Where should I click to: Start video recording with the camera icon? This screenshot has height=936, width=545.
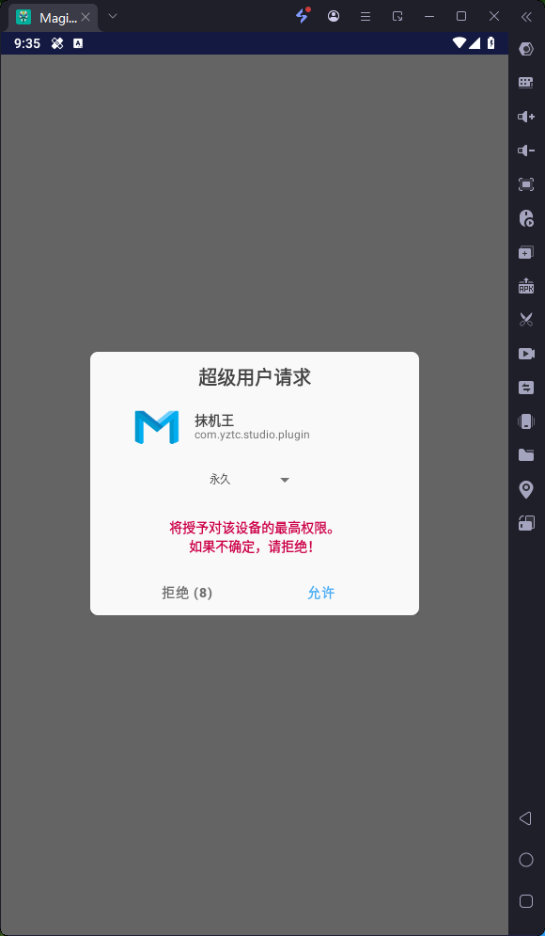526,354
